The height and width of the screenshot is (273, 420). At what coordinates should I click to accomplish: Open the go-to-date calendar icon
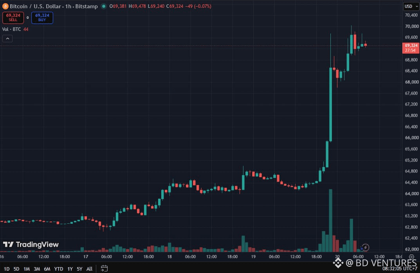104,268
